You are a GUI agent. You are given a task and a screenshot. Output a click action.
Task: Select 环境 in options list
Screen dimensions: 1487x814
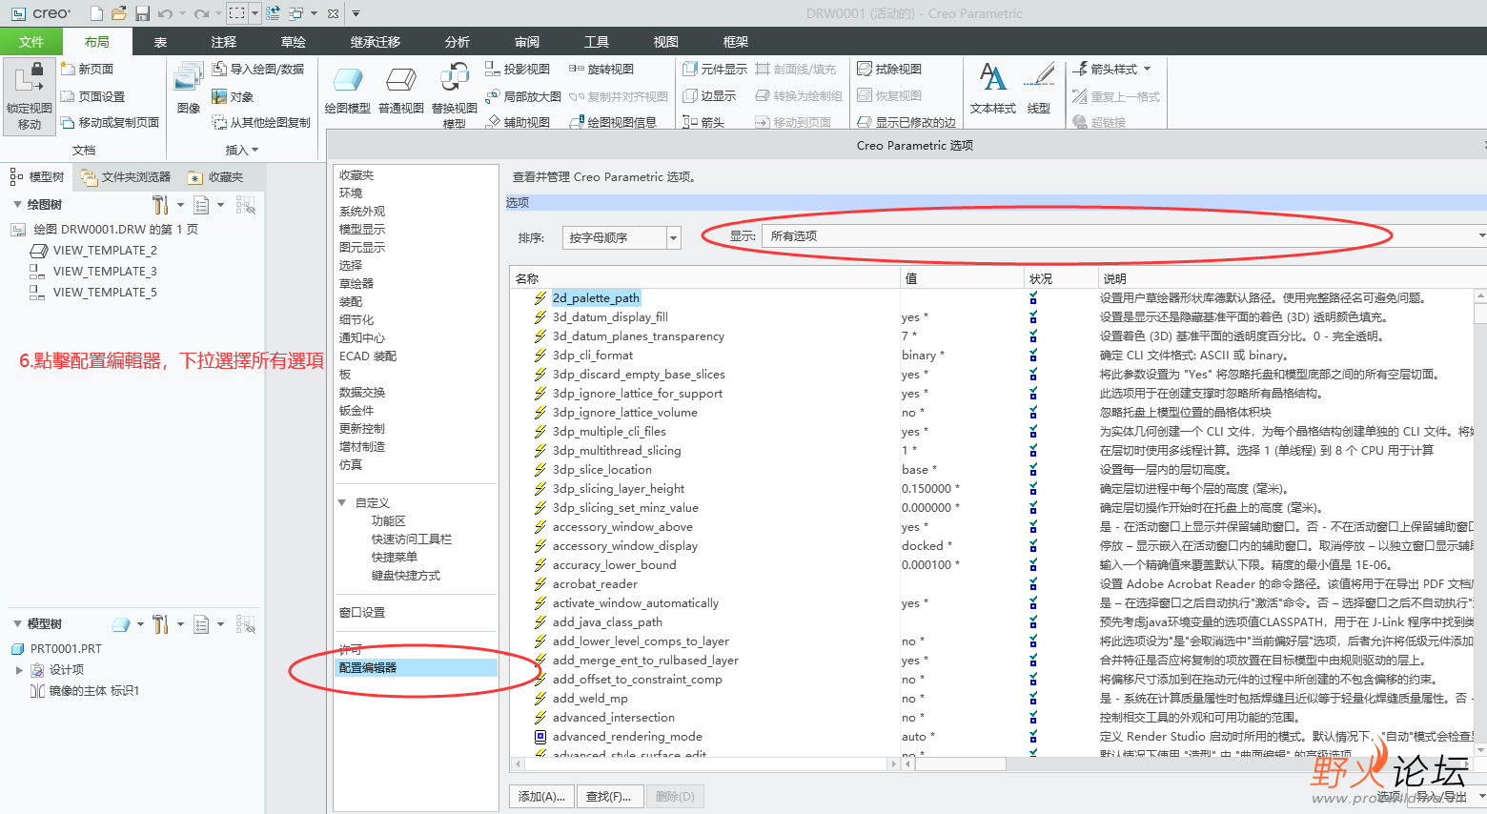coord(351,193)
